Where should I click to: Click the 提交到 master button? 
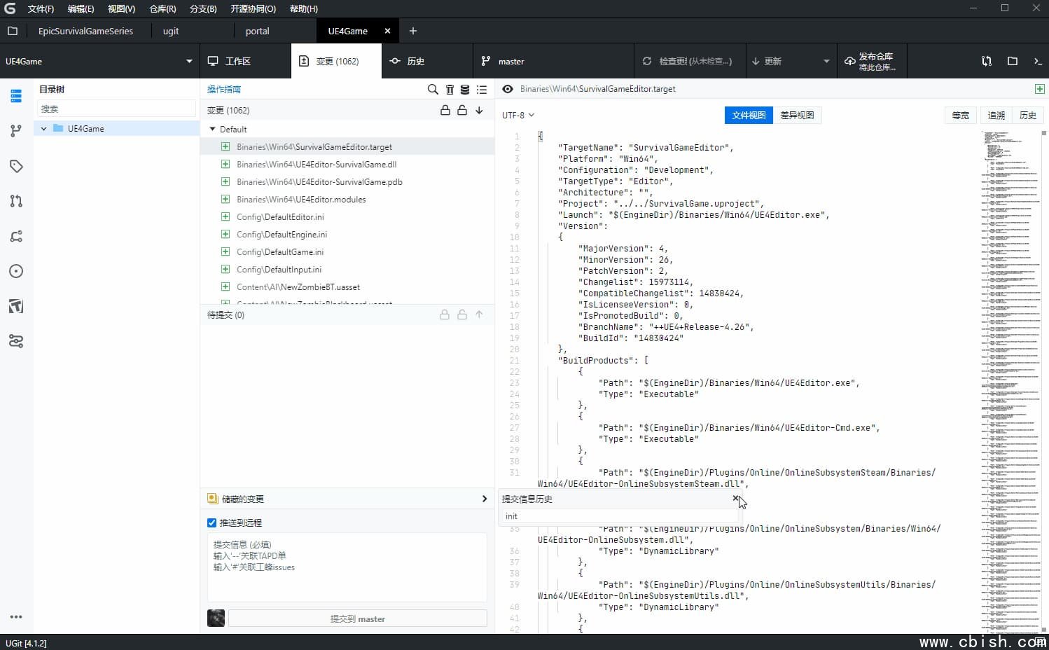[357, 618]
